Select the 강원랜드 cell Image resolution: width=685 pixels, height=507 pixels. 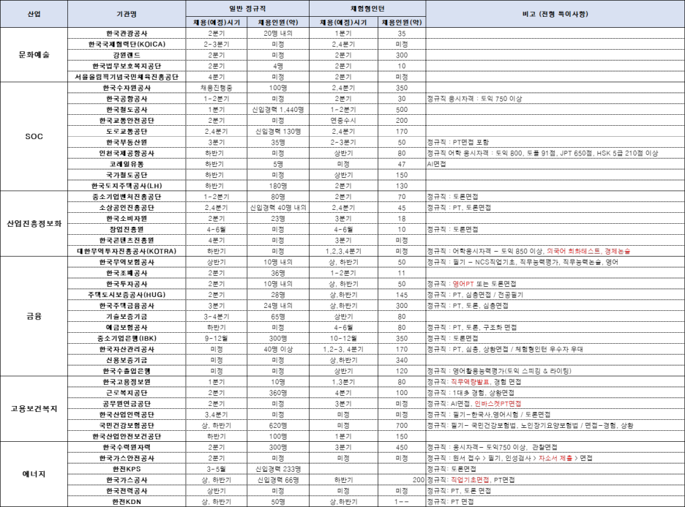127,55
